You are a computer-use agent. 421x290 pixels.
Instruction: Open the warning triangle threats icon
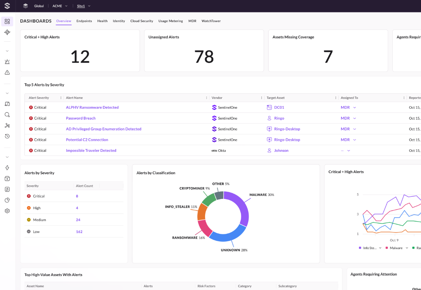pyautogui.click(x=7, y=72)
